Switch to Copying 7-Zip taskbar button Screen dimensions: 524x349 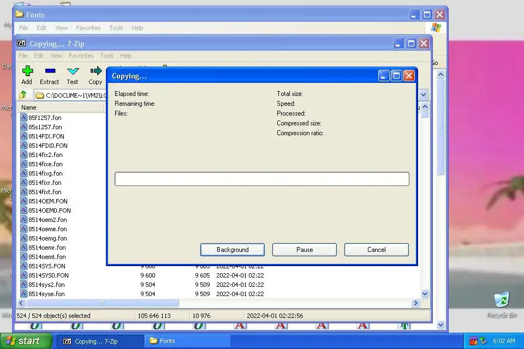pos(99,341)
